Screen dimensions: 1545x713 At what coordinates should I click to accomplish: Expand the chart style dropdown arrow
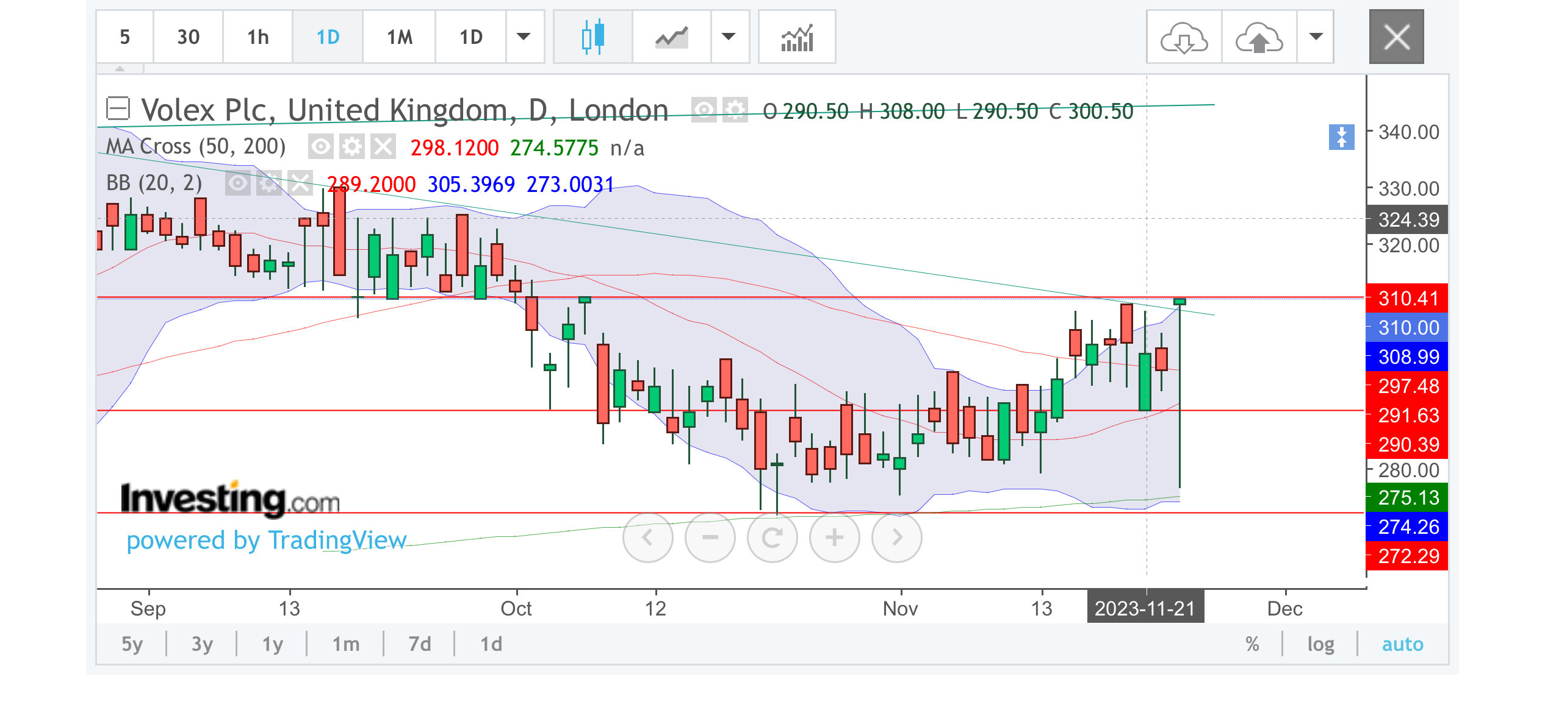[729, 37]
